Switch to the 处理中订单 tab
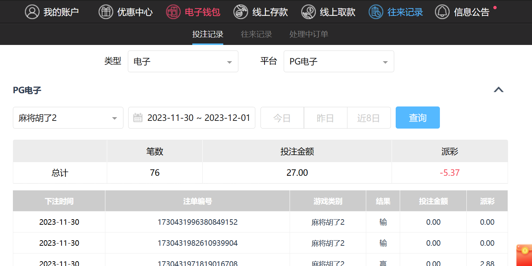Screen dimensions: 532x266 click(x=309, y=34)
